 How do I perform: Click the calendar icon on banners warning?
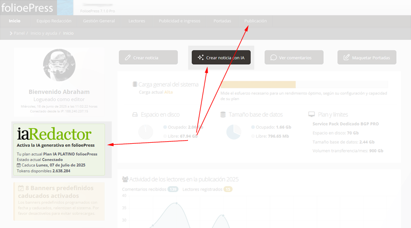[21, 188]
